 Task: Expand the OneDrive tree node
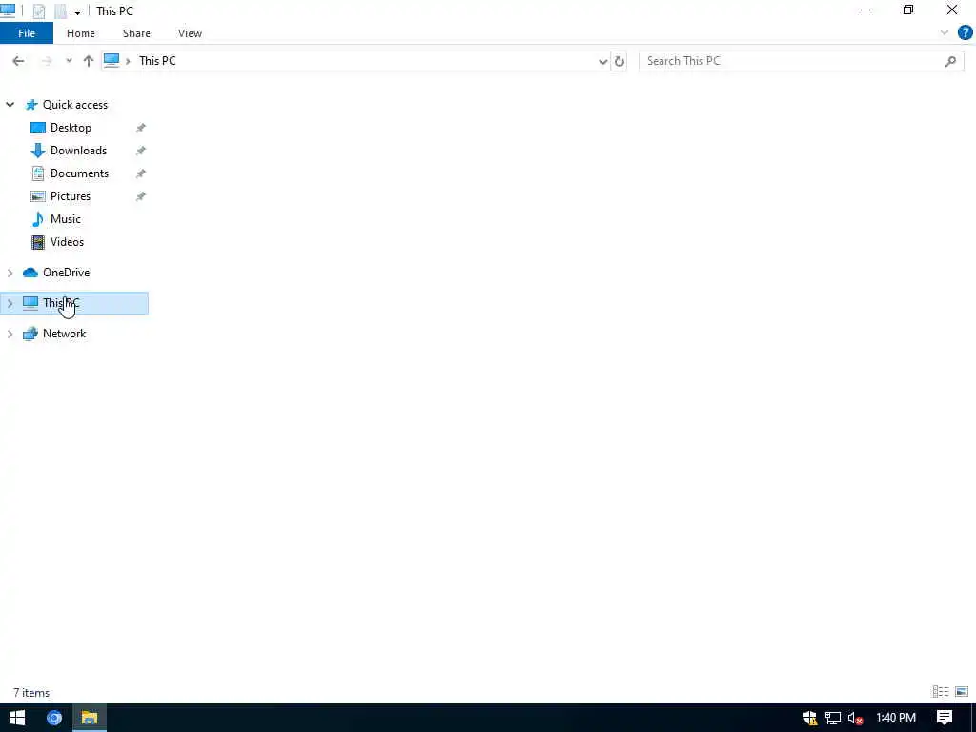coord(10,273)
